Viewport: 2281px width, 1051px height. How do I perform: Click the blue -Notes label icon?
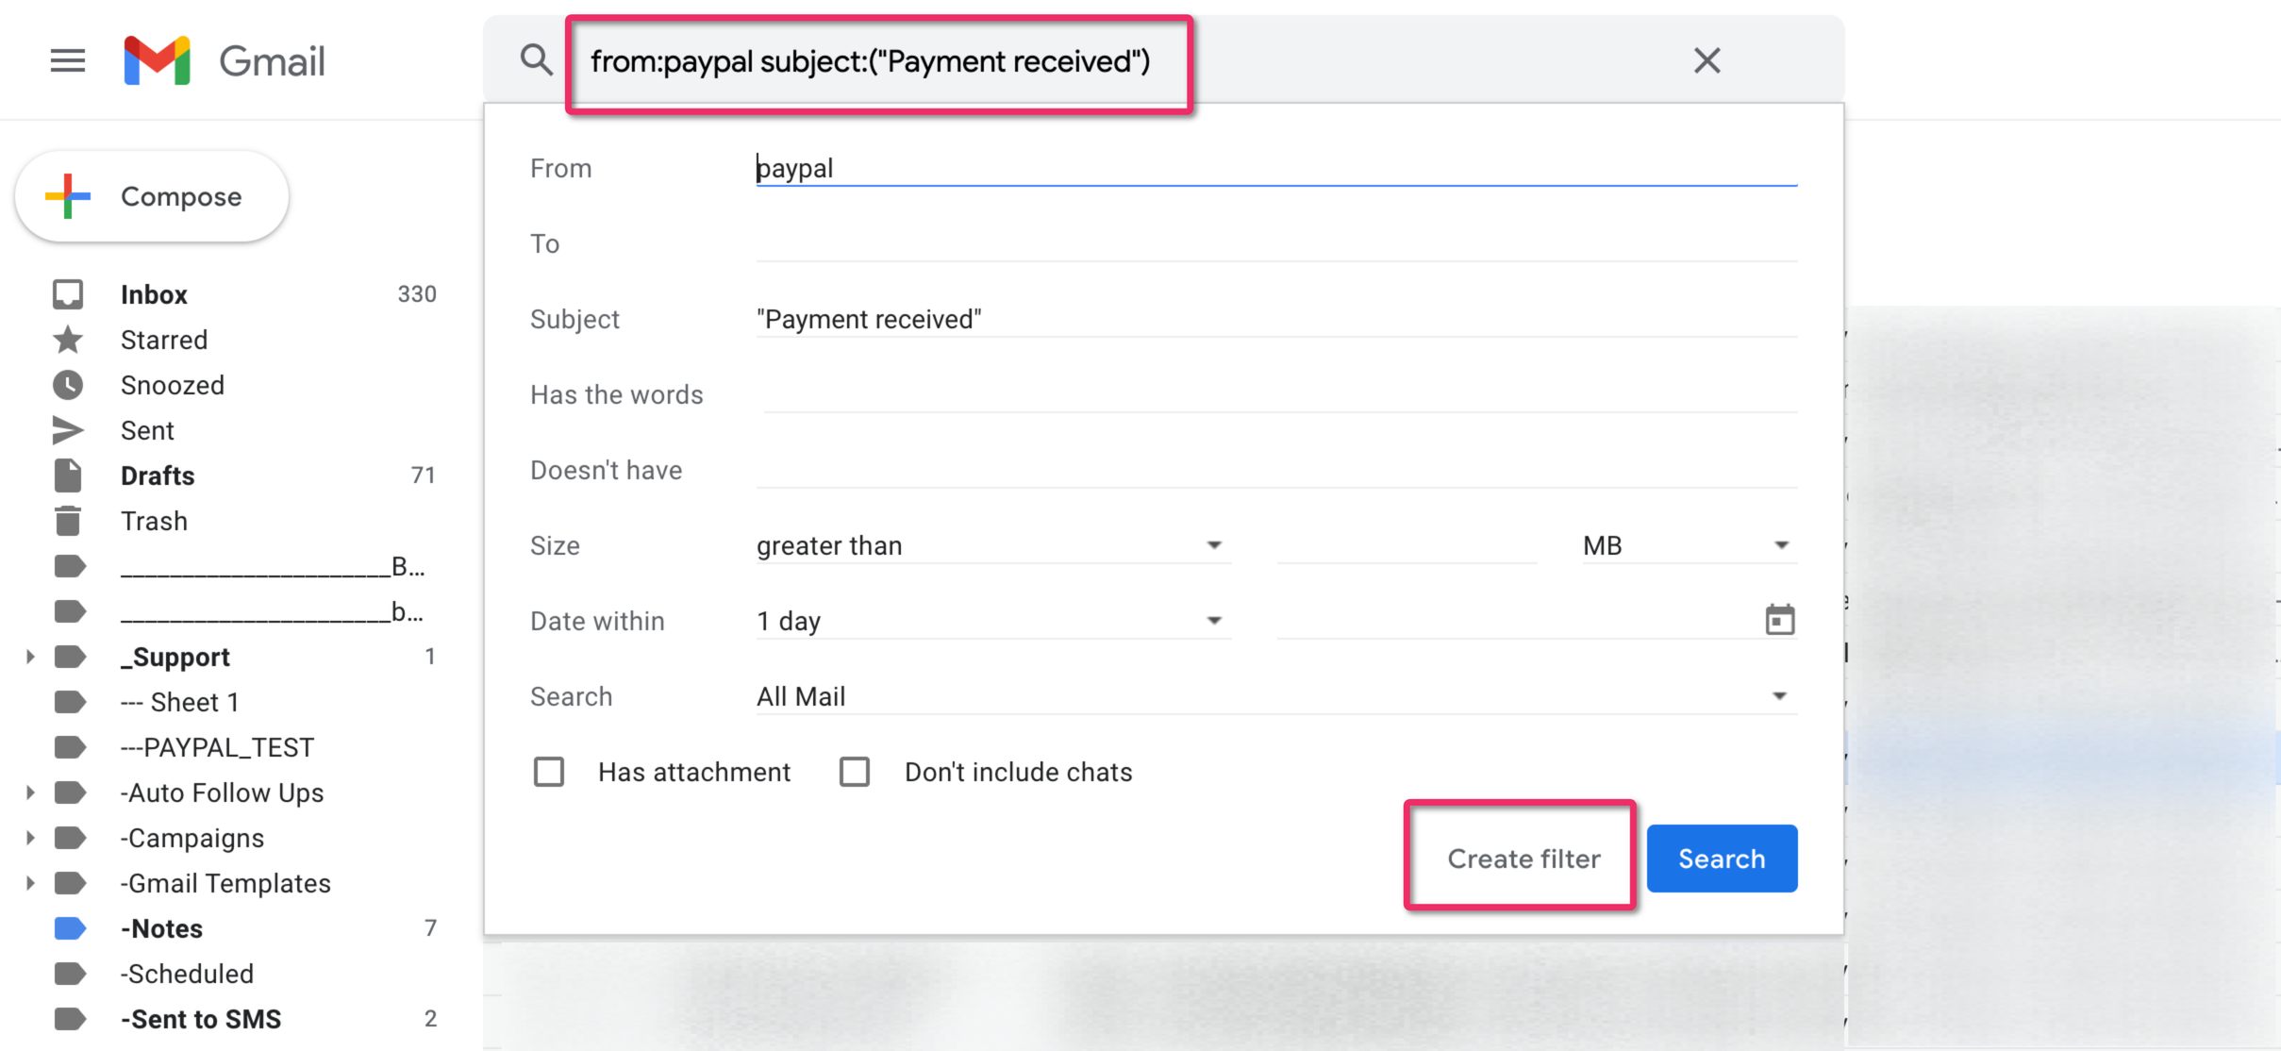click(x=70, y=928)
